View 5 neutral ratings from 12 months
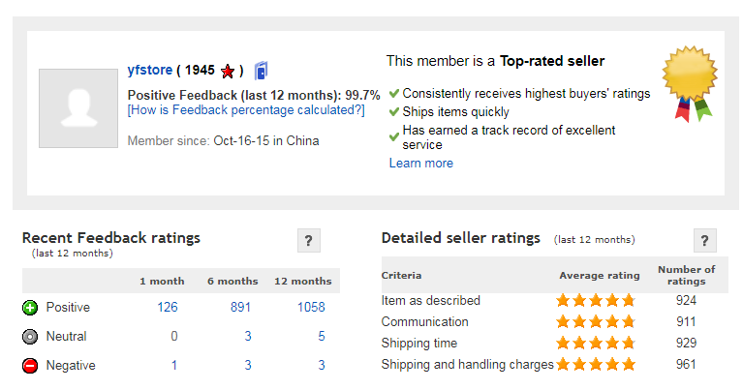743x390 pixels. point(322,336)
